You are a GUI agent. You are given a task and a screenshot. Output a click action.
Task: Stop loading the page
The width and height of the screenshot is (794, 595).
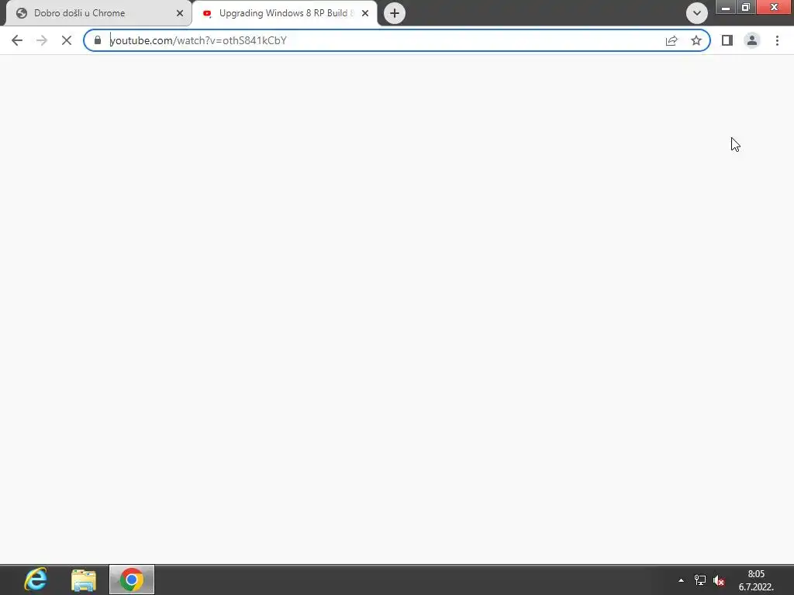pos(67,40)
